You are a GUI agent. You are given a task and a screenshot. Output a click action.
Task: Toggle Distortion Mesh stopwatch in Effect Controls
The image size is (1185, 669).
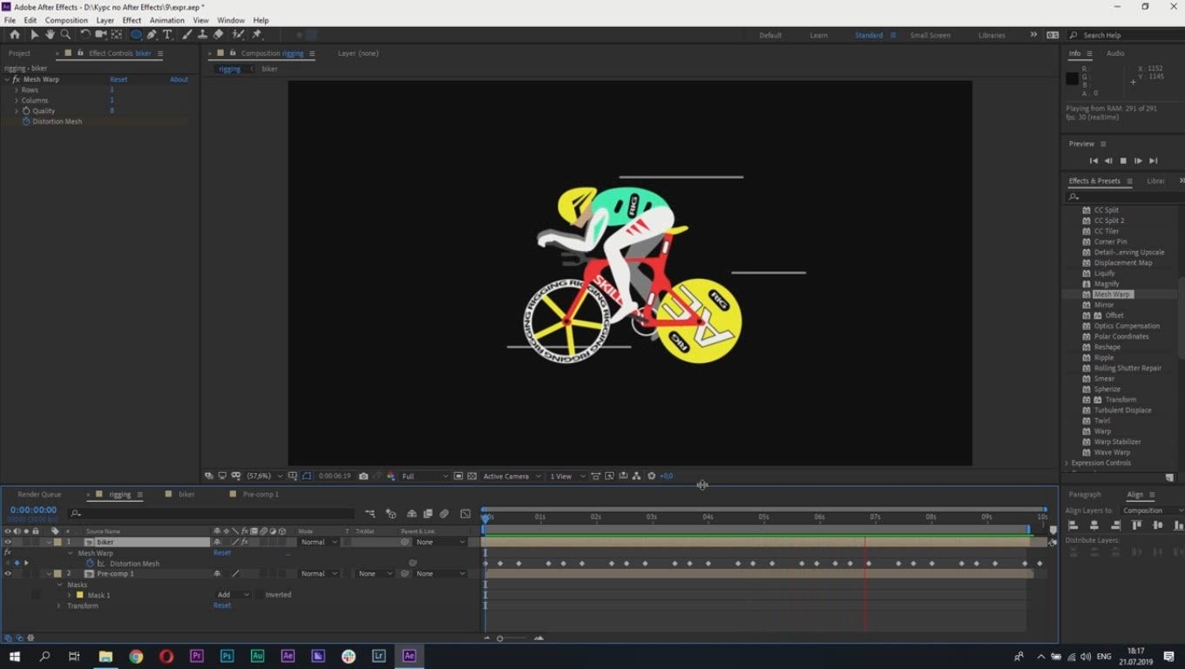(x=26, y=122)
